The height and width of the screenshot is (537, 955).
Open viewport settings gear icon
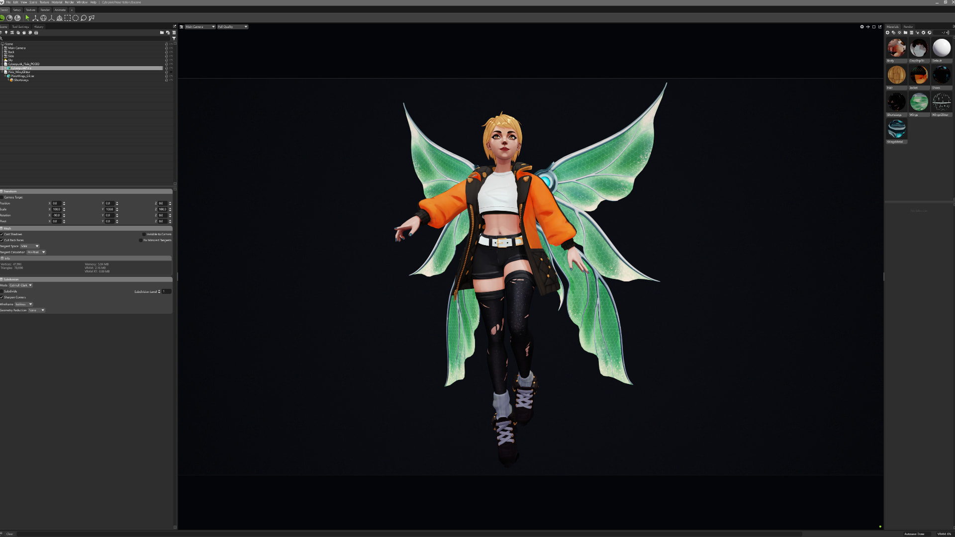point(862,27)
